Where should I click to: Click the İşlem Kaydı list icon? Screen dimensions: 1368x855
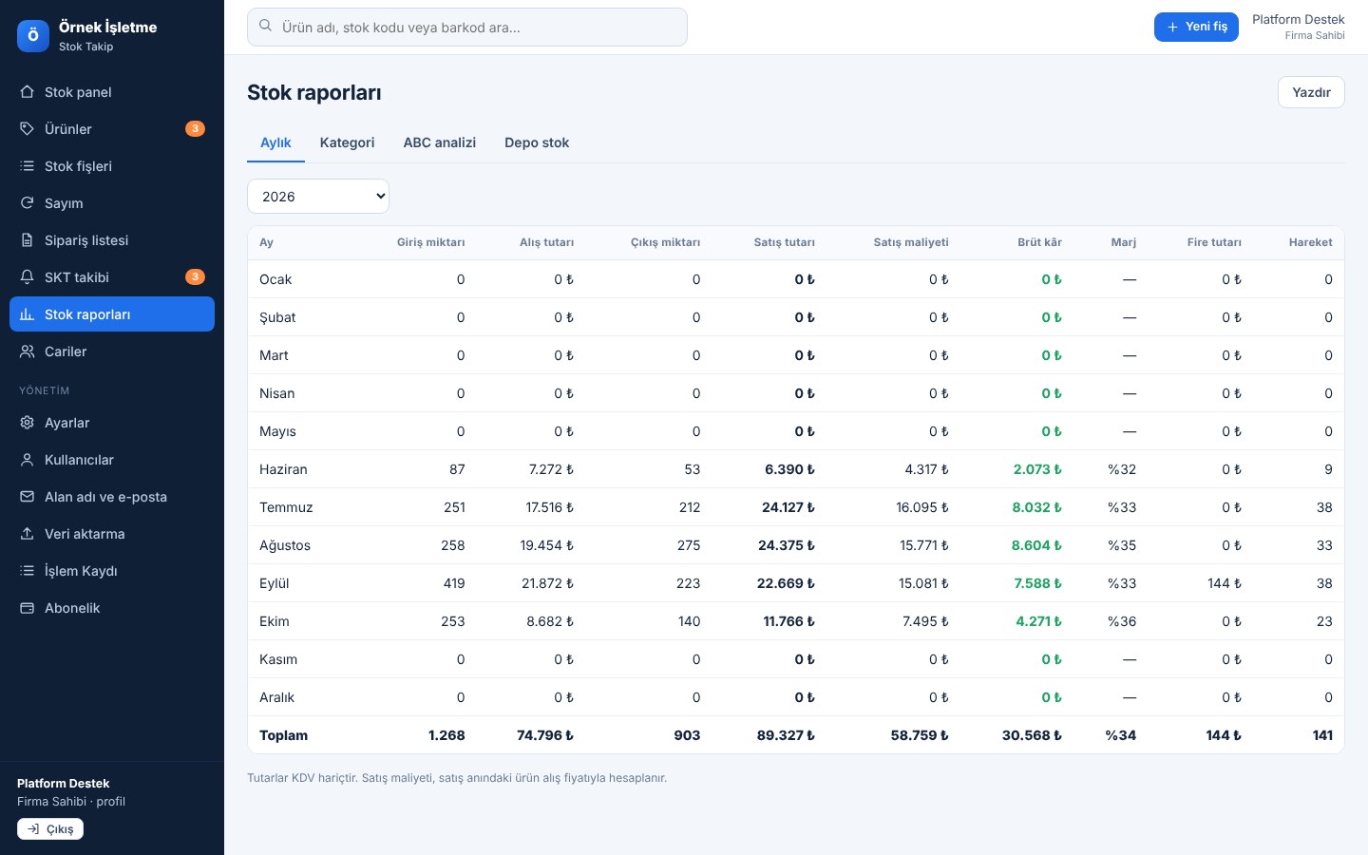(27, 571)
